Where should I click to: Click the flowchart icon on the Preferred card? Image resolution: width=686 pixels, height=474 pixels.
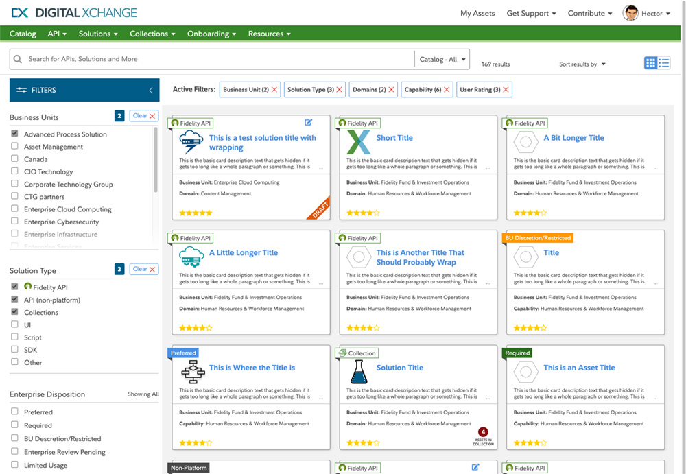193,373
